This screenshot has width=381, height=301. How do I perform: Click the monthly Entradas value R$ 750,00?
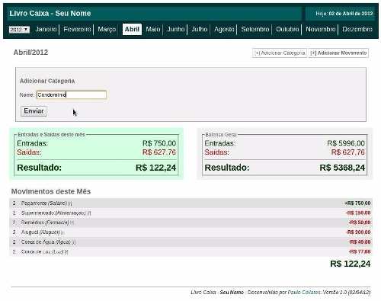coord(159,143)
